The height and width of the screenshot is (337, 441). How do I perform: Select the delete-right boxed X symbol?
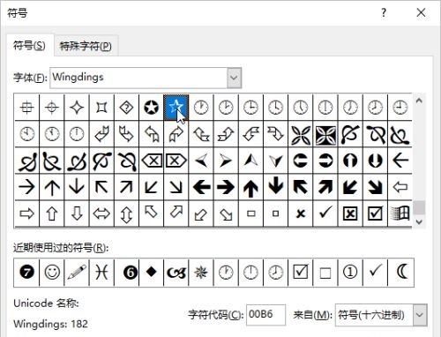[176, 161]
